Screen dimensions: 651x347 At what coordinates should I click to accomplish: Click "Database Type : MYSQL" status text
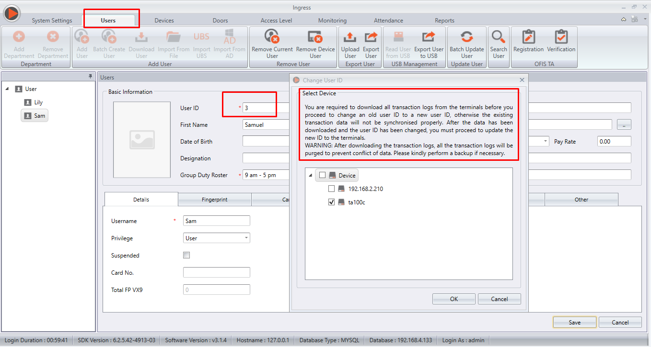(x=330, y=340)
